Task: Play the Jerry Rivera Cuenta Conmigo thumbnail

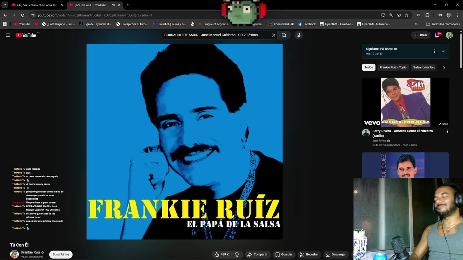Action: (x=405, y=103)
